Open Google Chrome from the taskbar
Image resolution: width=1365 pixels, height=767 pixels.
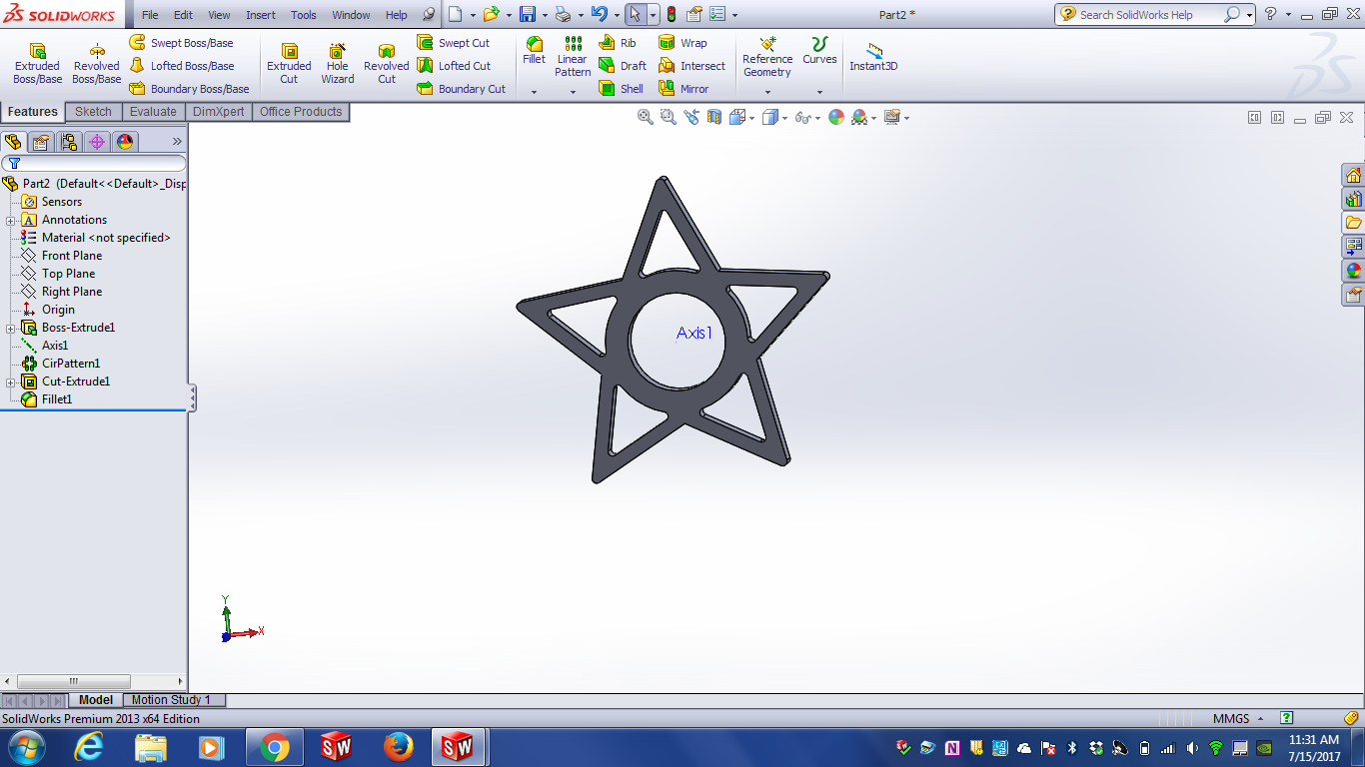coord(275,747)
